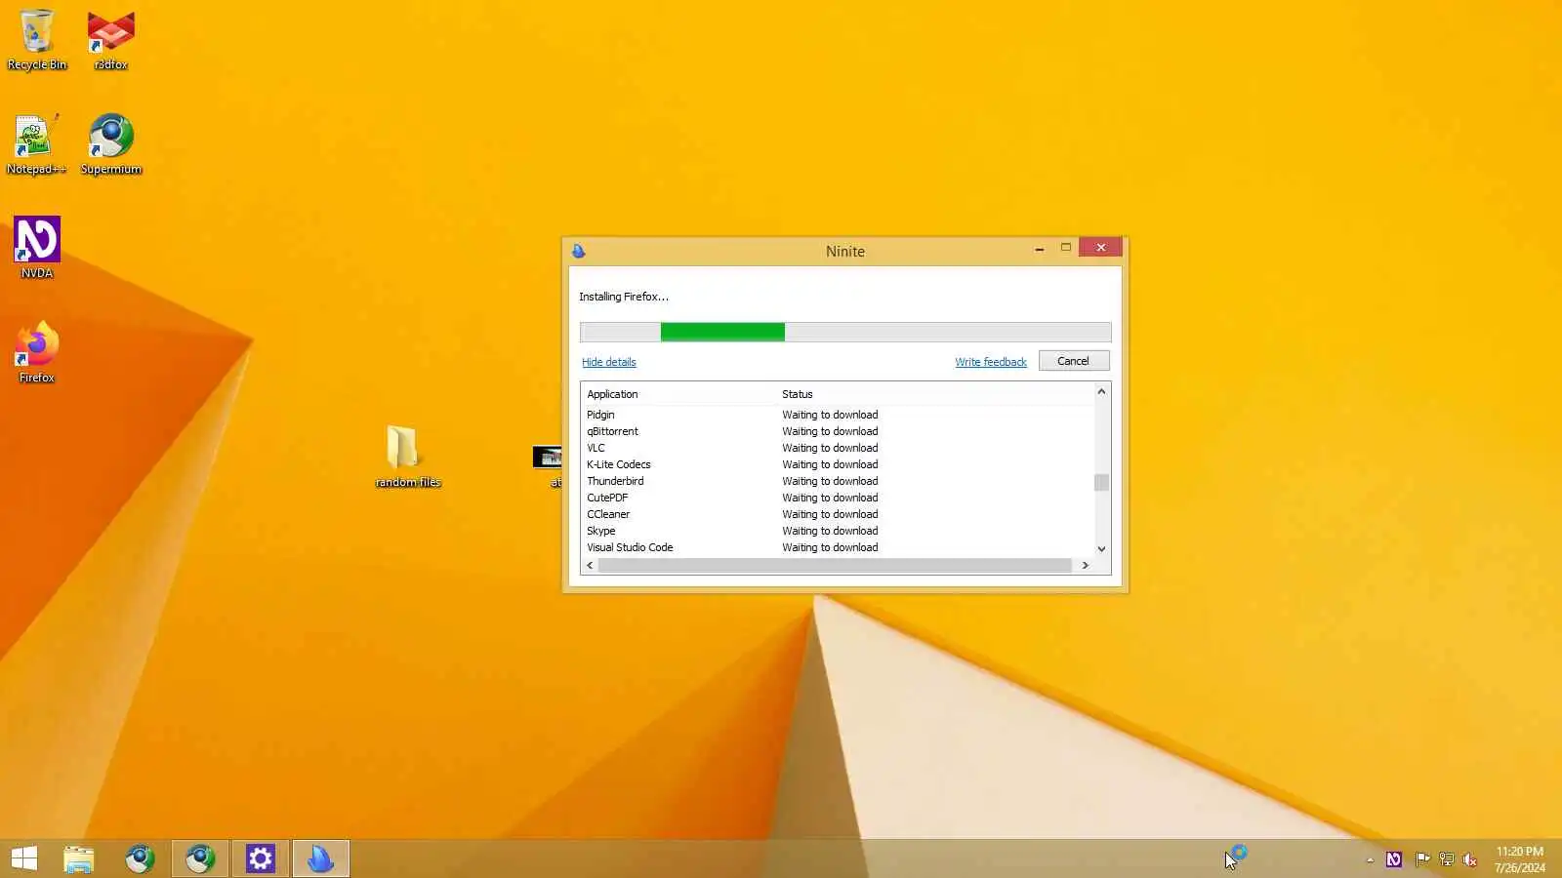Select the Pidgin row
Viewport: 1562px width, 878px height.
[838, 415]
